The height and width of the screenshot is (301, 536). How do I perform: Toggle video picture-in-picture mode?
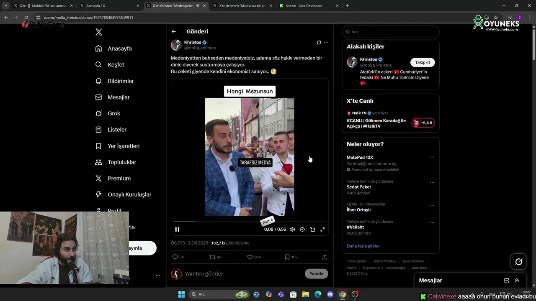[x=312, y=230]
